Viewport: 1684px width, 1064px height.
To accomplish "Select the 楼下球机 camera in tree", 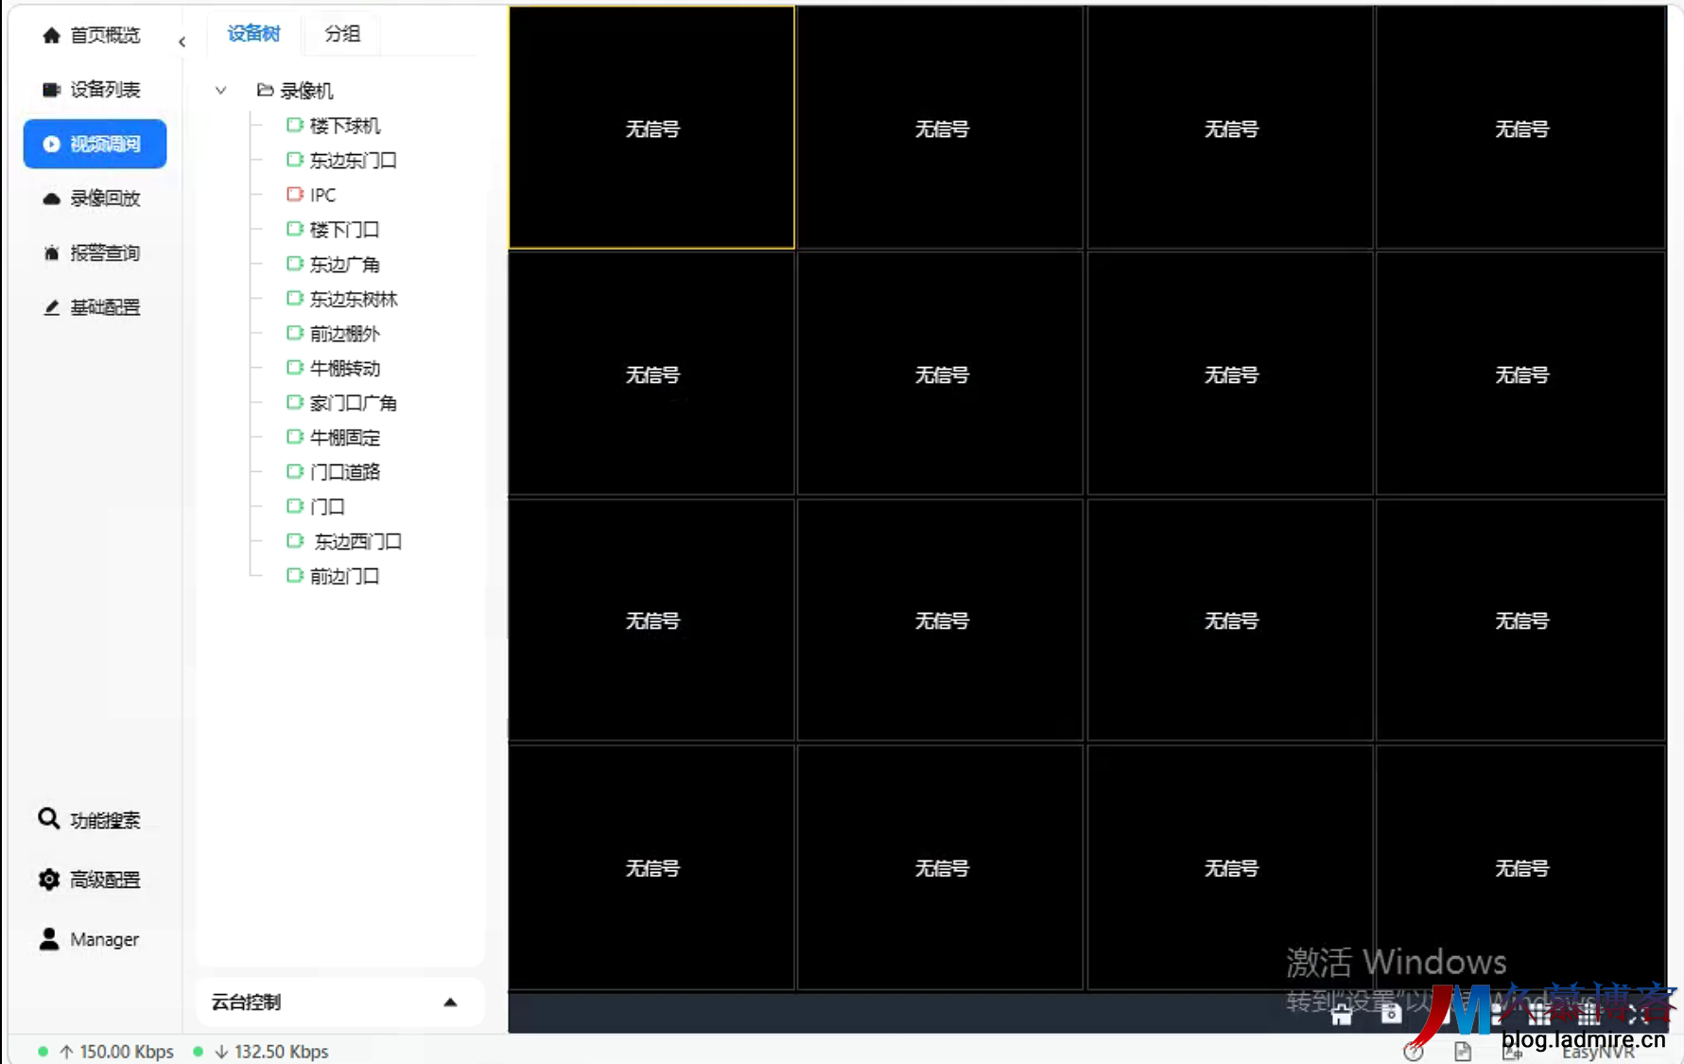I will click(x=344, y=126).
